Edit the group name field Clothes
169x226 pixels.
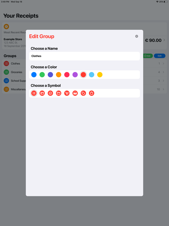pos(84,56)
